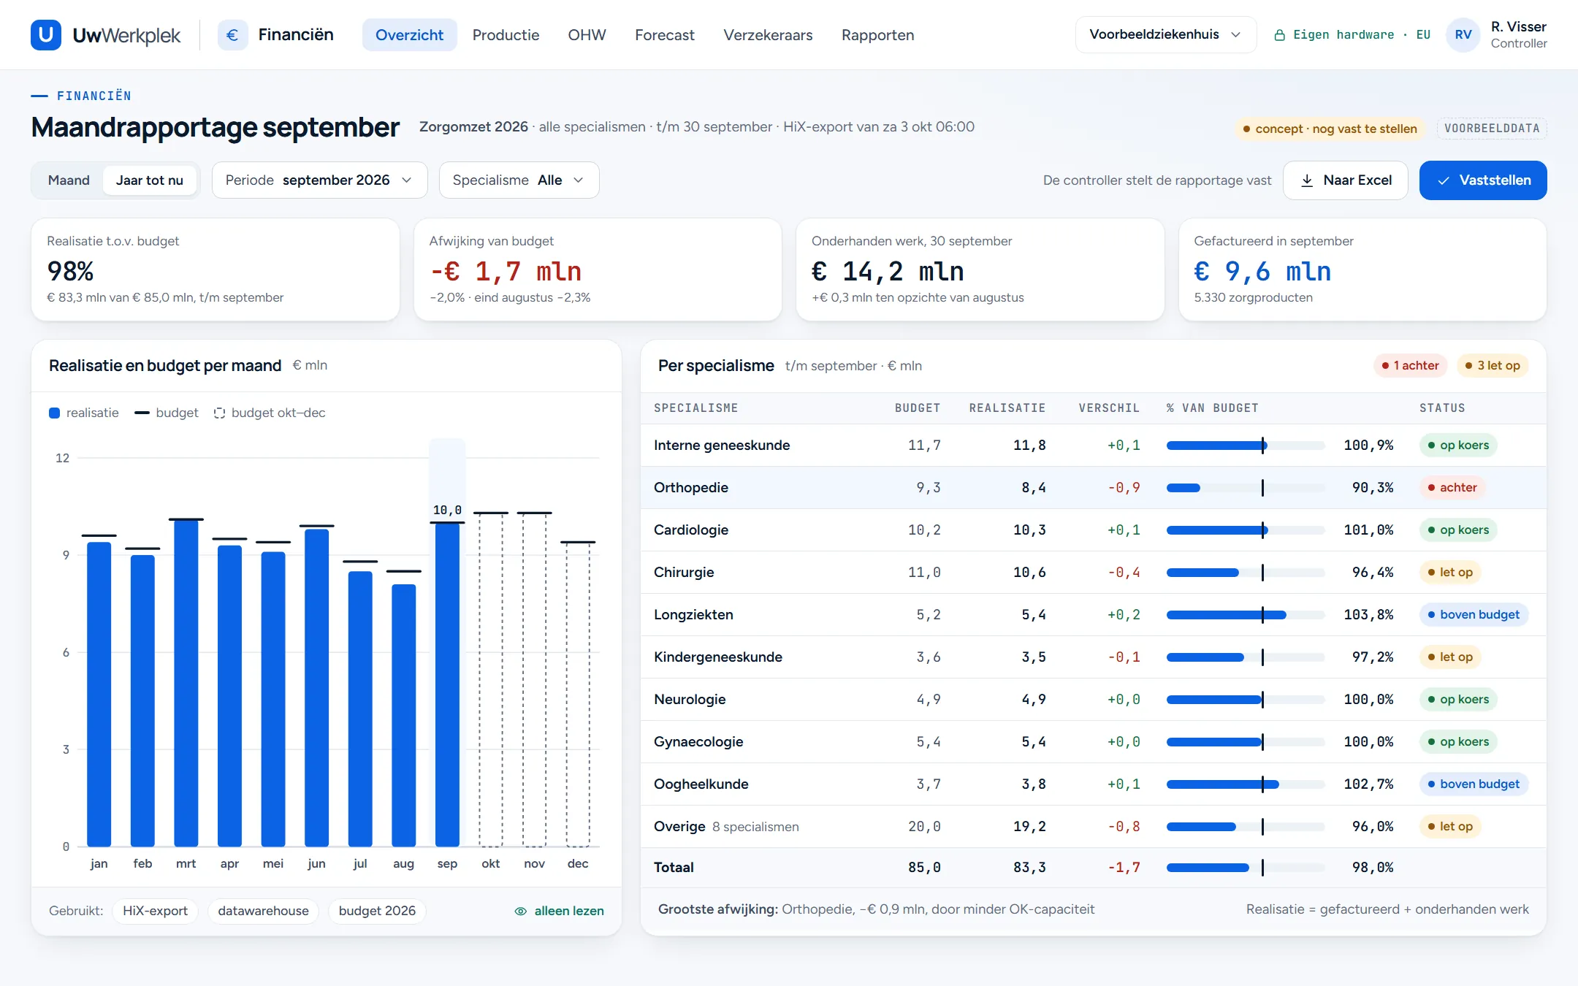
Task: Open the RV user avatar
Action: 1463,35
